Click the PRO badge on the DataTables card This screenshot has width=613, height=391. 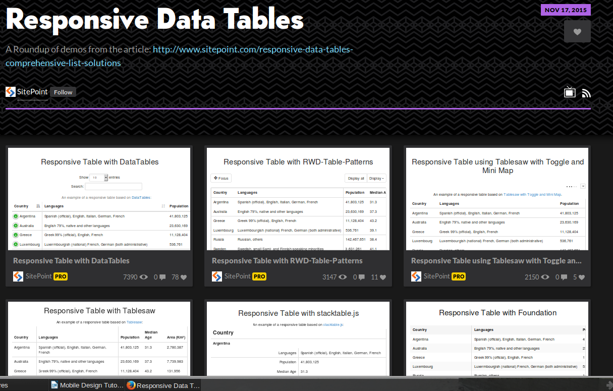(x=61, y=276)
